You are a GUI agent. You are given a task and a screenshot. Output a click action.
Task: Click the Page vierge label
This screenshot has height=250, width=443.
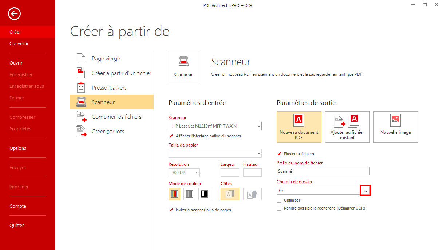point(106,59)
